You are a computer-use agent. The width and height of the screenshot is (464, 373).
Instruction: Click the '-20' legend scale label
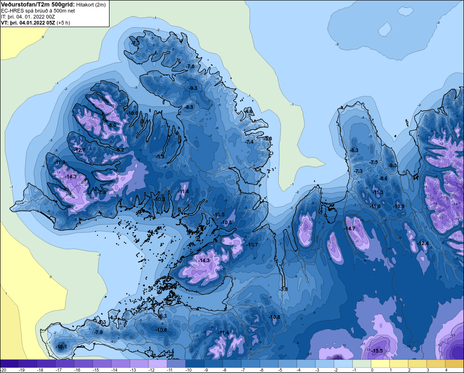point(3,370)
